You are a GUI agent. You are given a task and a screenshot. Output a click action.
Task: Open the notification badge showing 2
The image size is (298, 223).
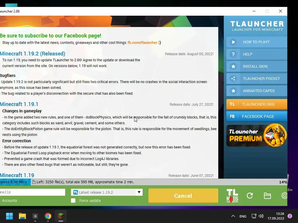click(290, 216)
